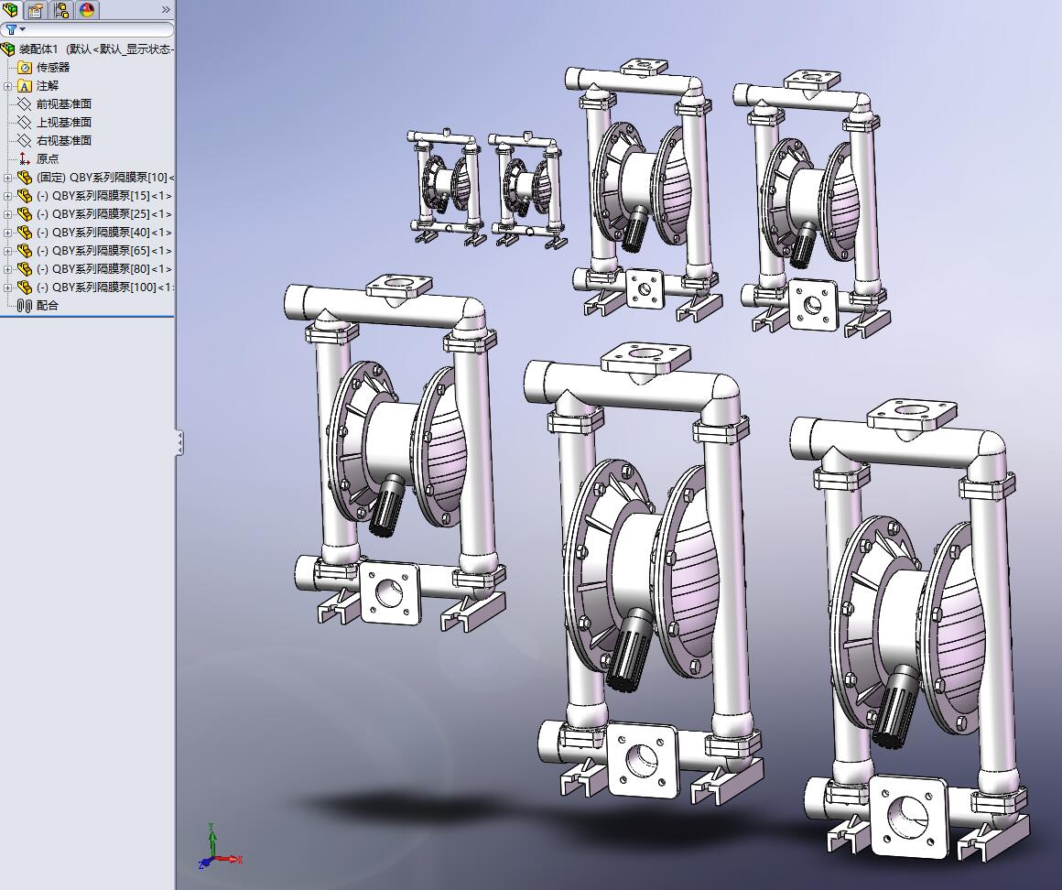The image size is (1062, 890).
Task: Expand the fixed QBY系列隔膜泵[10] component
Action: [7, 178]
